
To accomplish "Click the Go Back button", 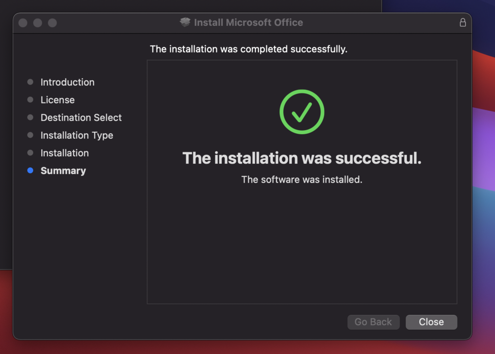I will coord(373,322).
